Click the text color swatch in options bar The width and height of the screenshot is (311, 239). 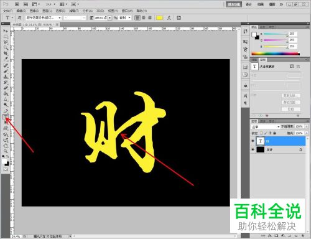point(159,18)
